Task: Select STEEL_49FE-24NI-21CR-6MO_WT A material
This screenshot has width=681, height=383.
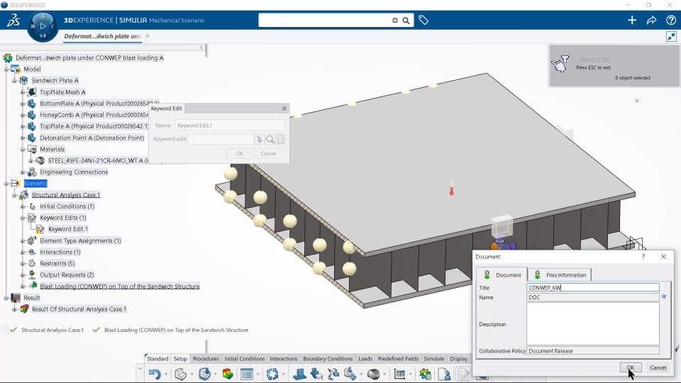Action: click(97, 161)
